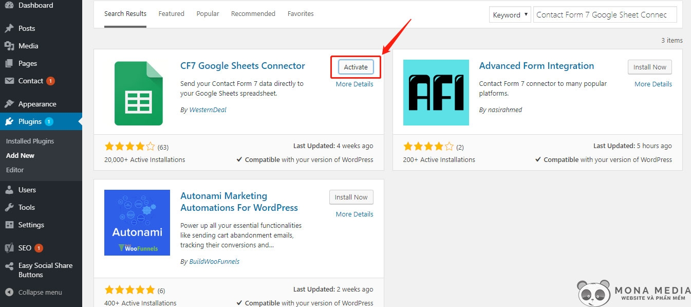Click the Users icon in sidebar
Image resolution: width=691 pixels, height=307 pixels.
coord(9,190)
